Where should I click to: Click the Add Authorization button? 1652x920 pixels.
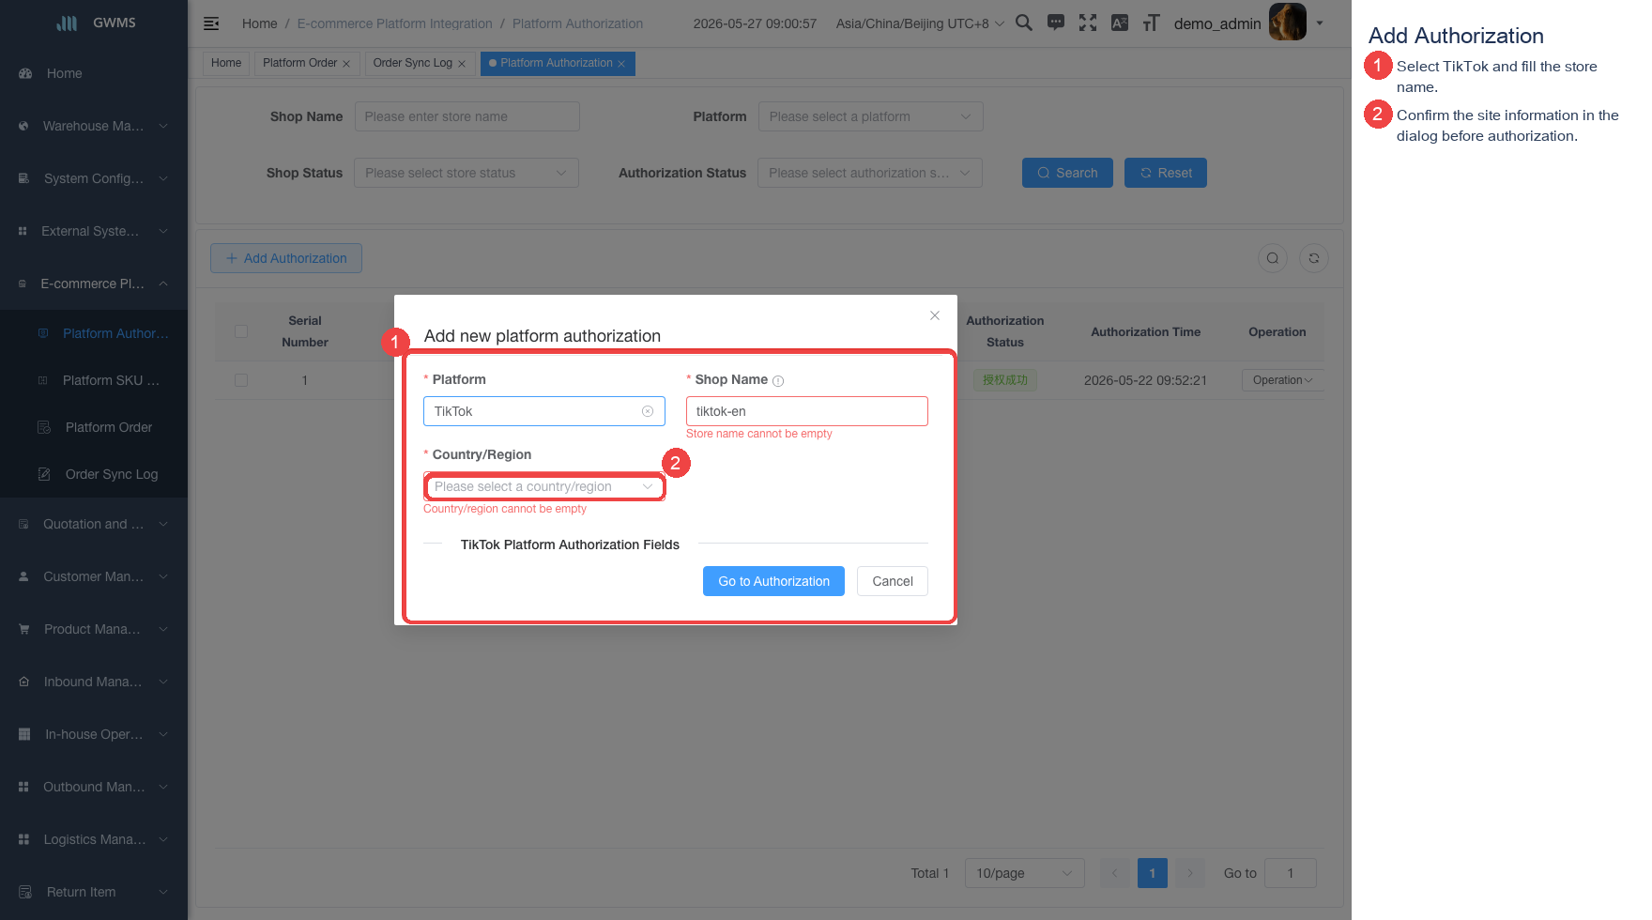pyautogui.click(x=286, y=258)
